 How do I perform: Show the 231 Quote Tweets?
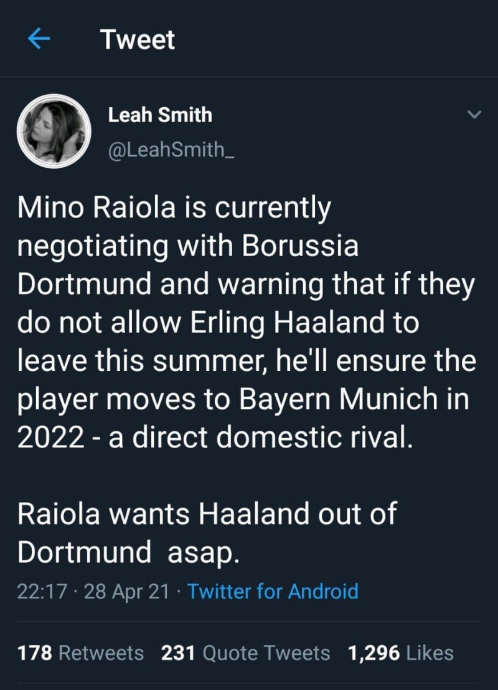[245, 653]
